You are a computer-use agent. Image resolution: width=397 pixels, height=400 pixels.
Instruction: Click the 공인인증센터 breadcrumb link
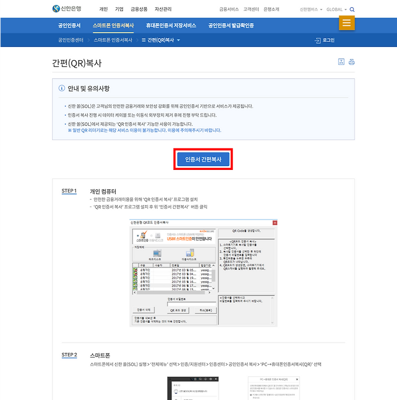click(71, 40)
